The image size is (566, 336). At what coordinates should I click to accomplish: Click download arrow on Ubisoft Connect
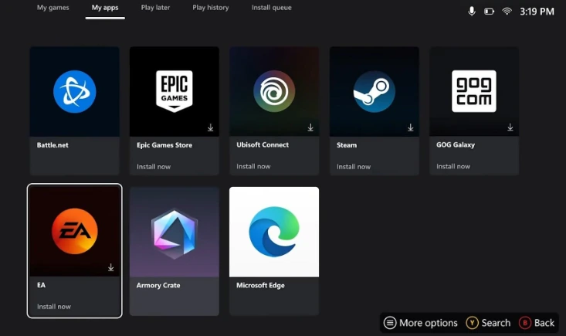310,127
